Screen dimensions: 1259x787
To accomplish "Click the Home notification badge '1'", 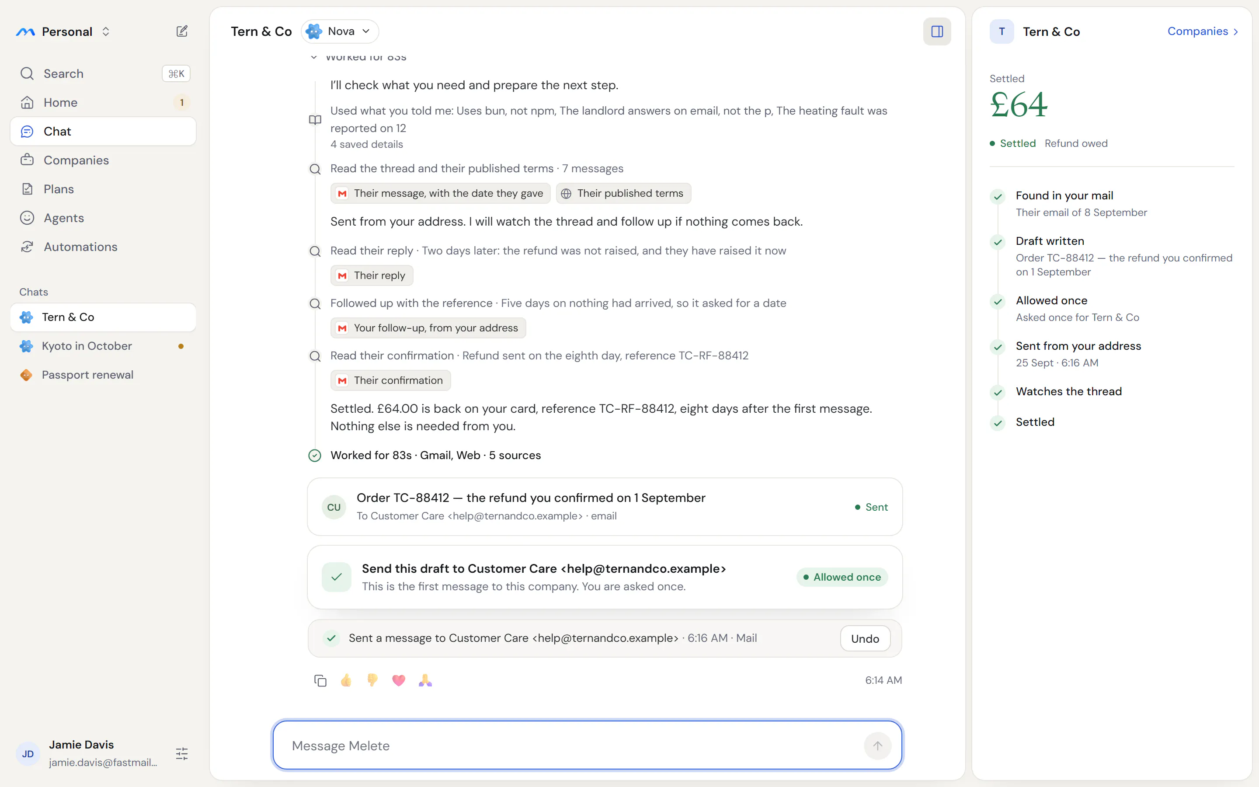I will pyautogui.click(x=181, y=103).
